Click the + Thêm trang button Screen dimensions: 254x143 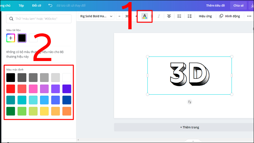(184, 127)
